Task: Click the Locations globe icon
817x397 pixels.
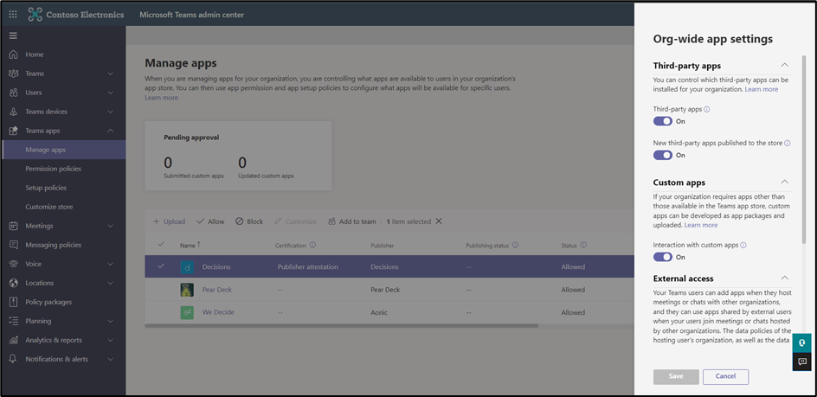Action: (x=14, y=283)
